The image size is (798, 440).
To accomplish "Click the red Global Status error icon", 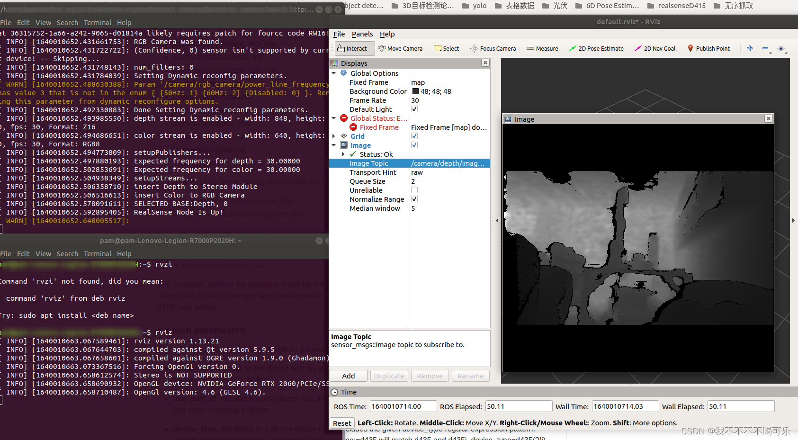I will [x=344, y=118].
